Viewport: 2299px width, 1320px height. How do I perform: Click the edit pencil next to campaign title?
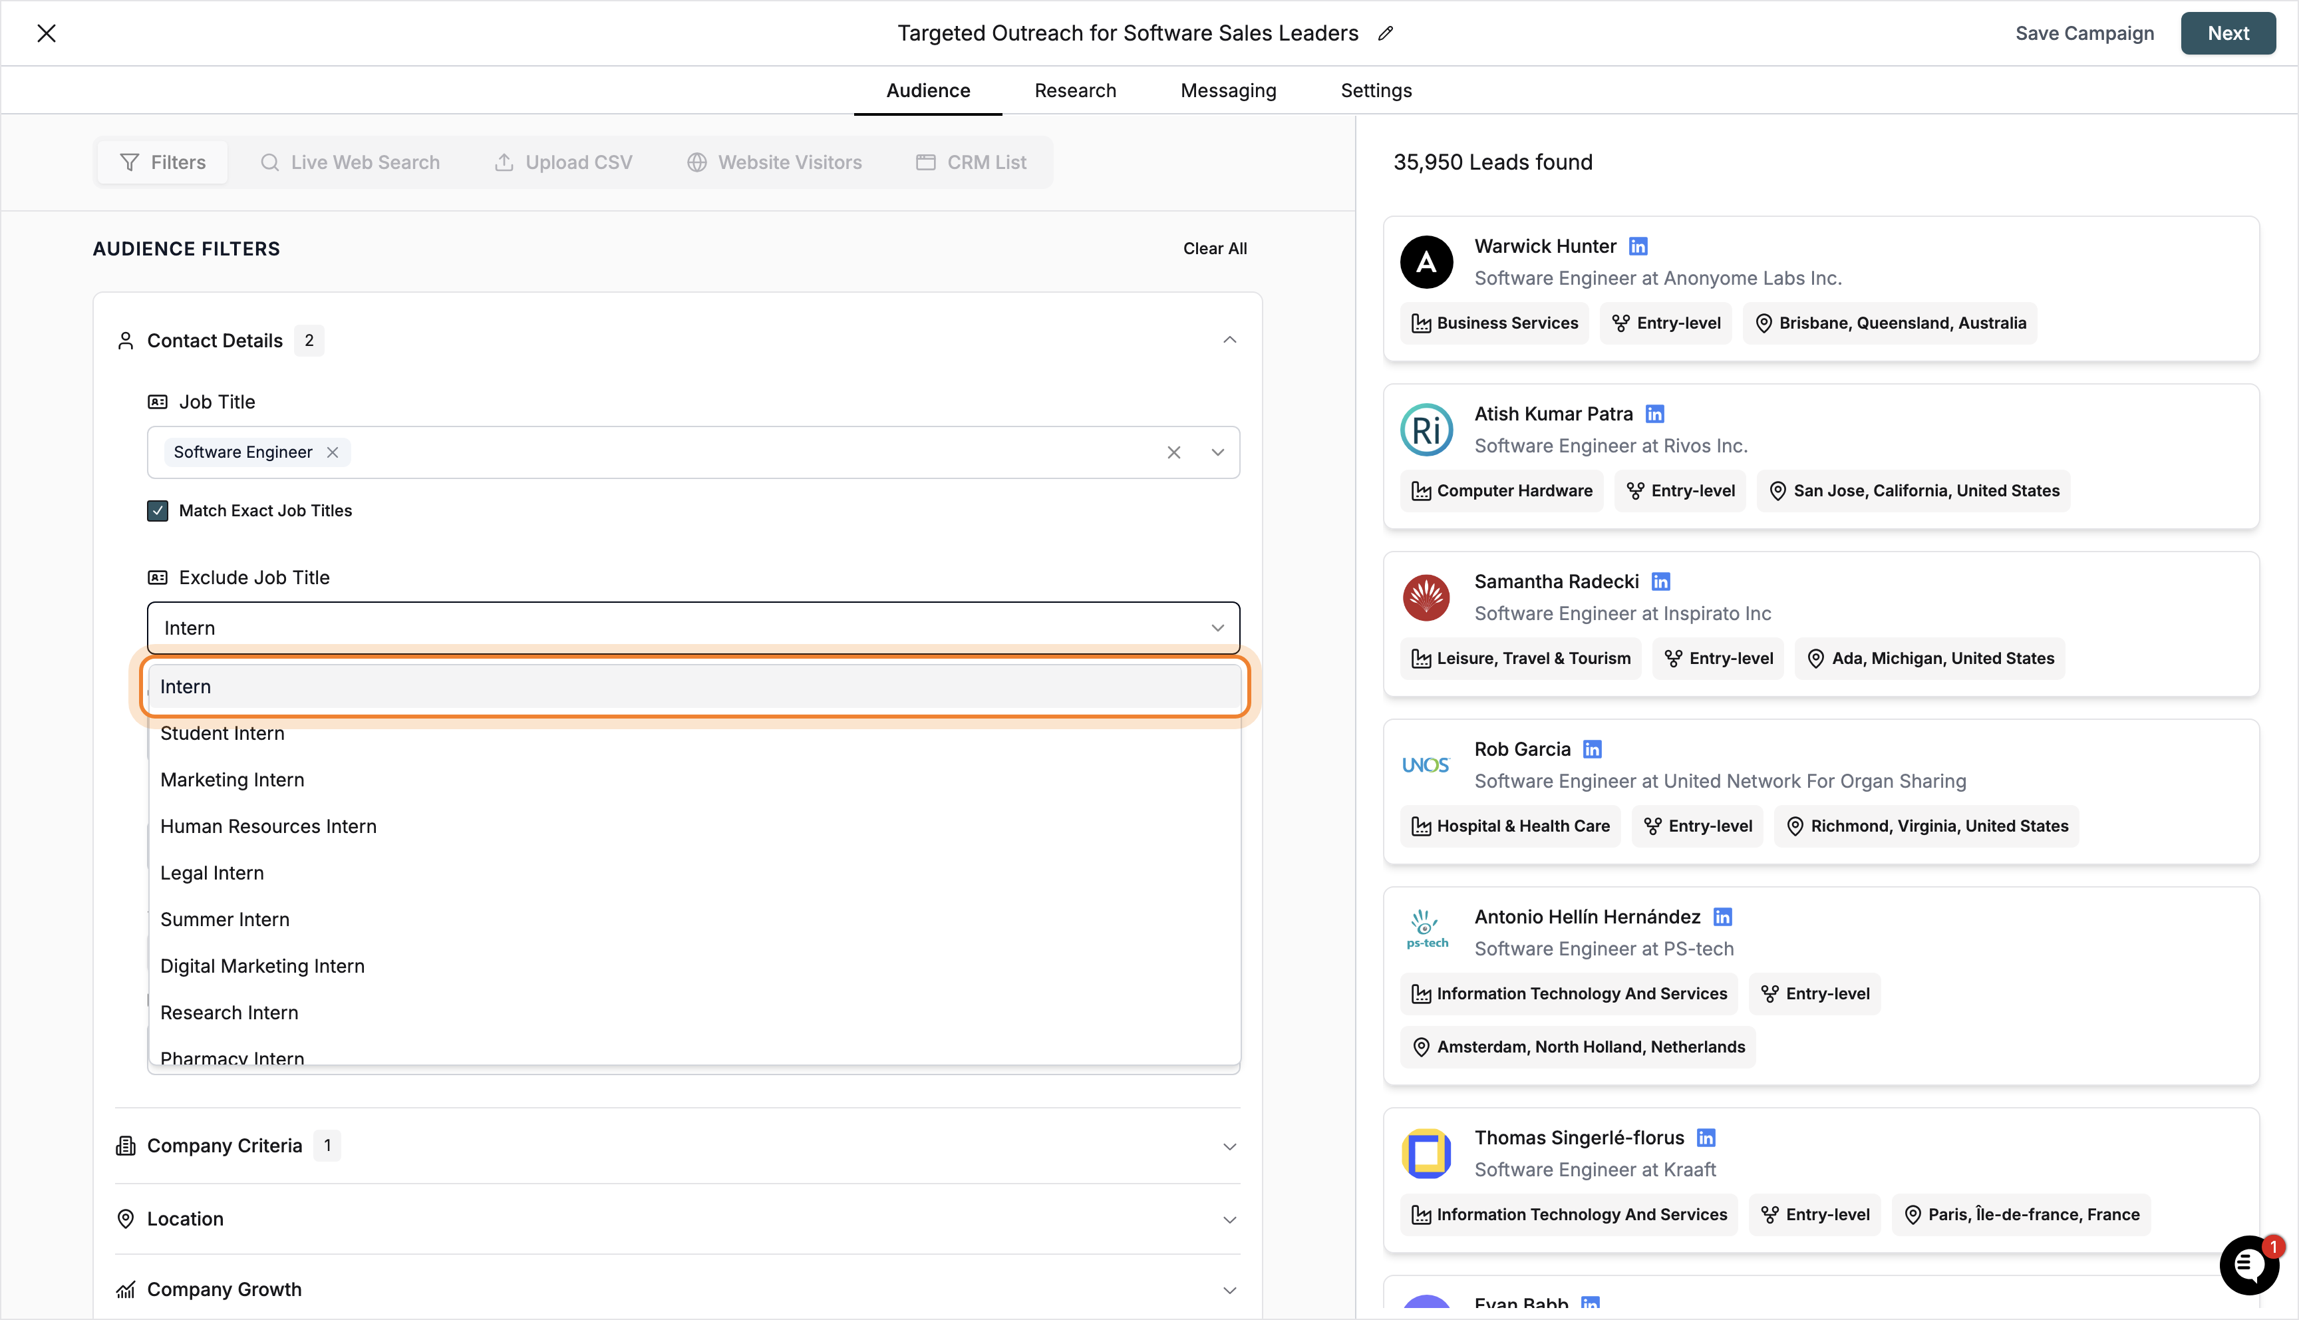pos(1386,33)
